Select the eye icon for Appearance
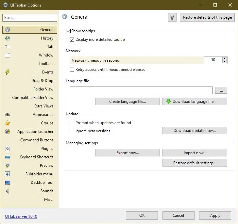Image resolution: width=238 pixels, height=224 pixels. pos(8,115)
